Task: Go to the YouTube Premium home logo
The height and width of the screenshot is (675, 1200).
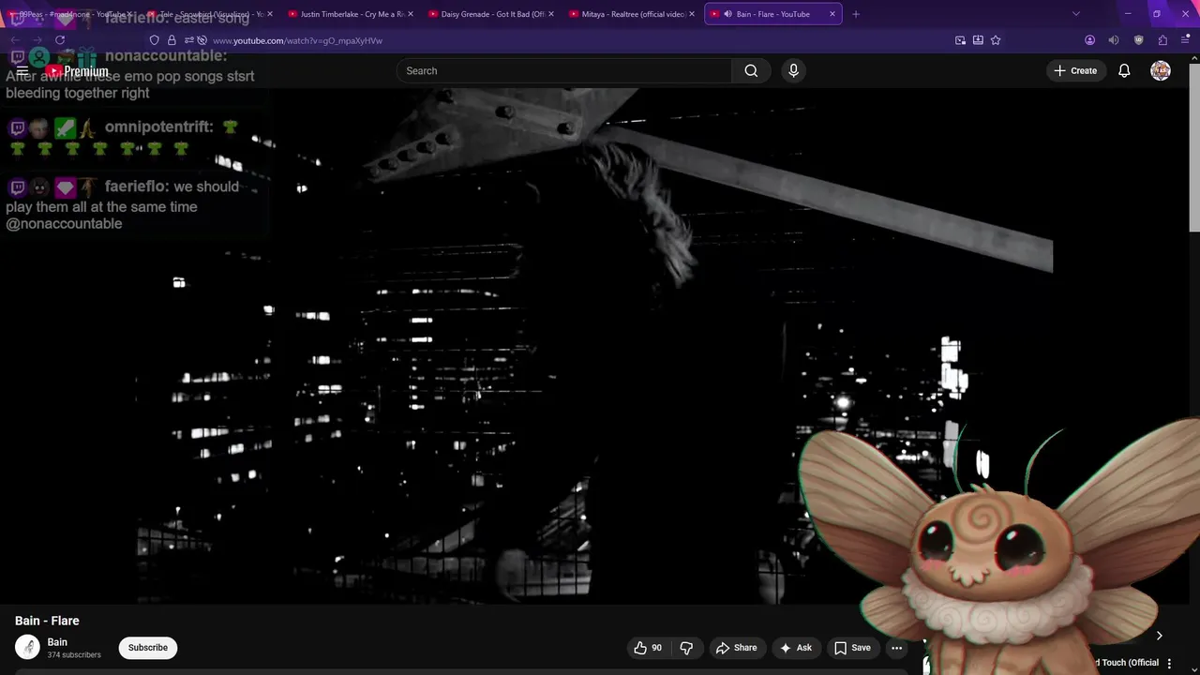Action: [x=78, y=71]
